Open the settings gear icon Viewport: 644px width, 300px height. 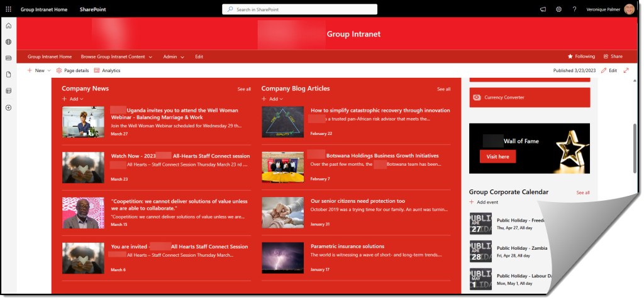click(x=558, y=9)
